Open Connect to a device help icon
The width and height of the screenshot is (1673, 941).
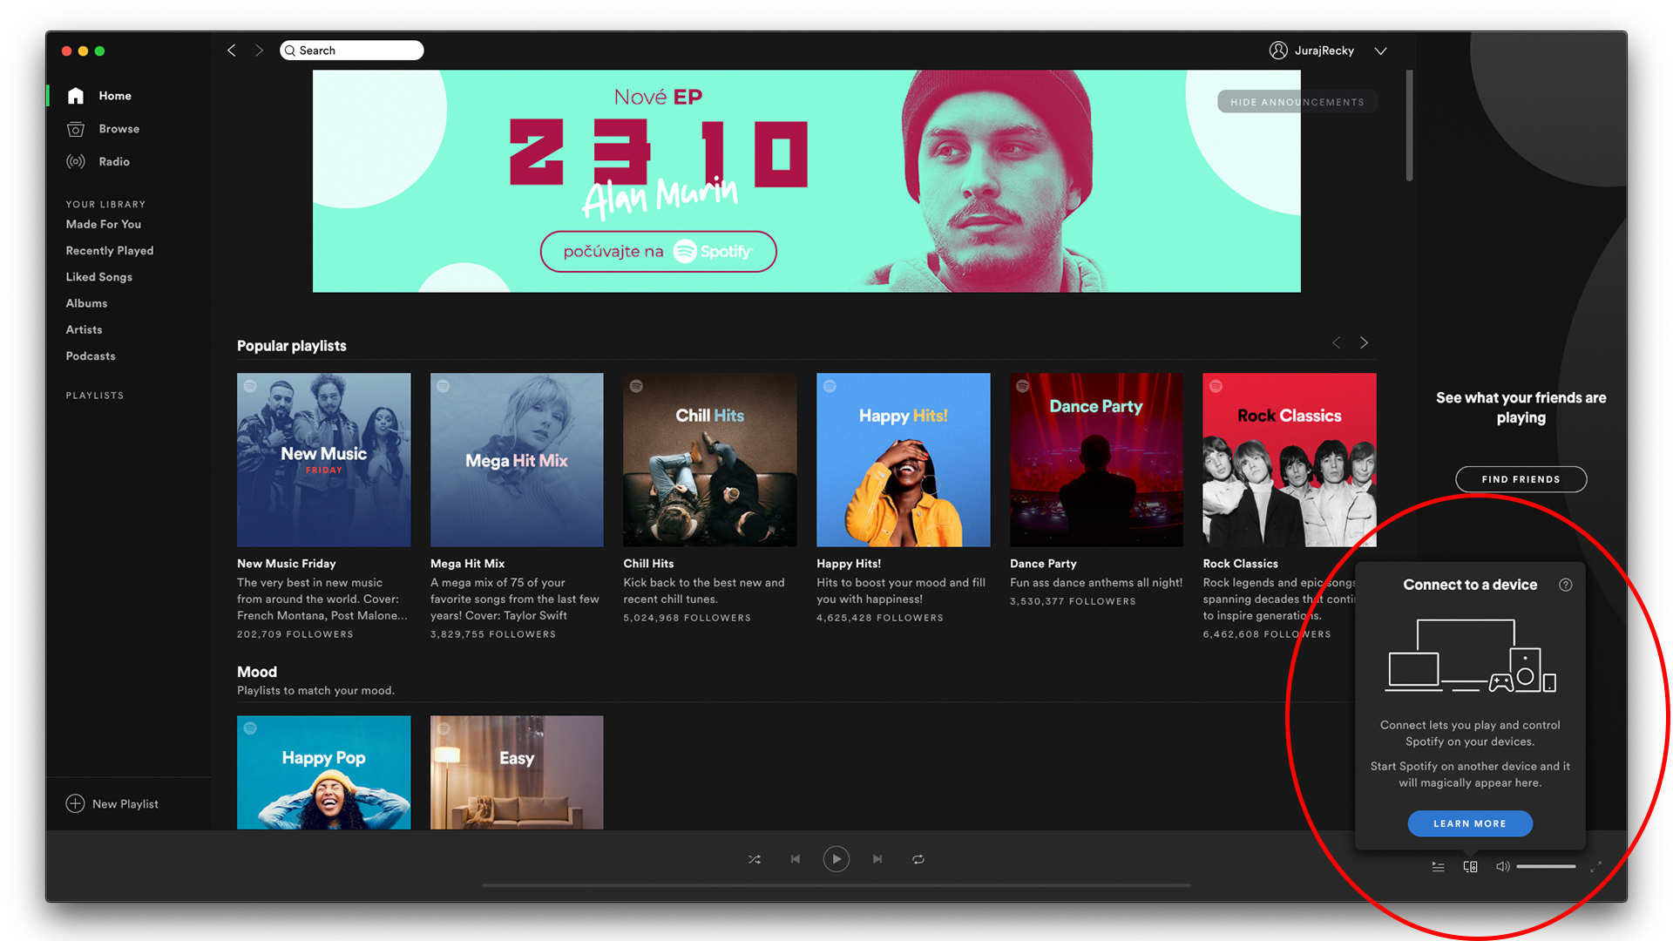[1566, 585]
